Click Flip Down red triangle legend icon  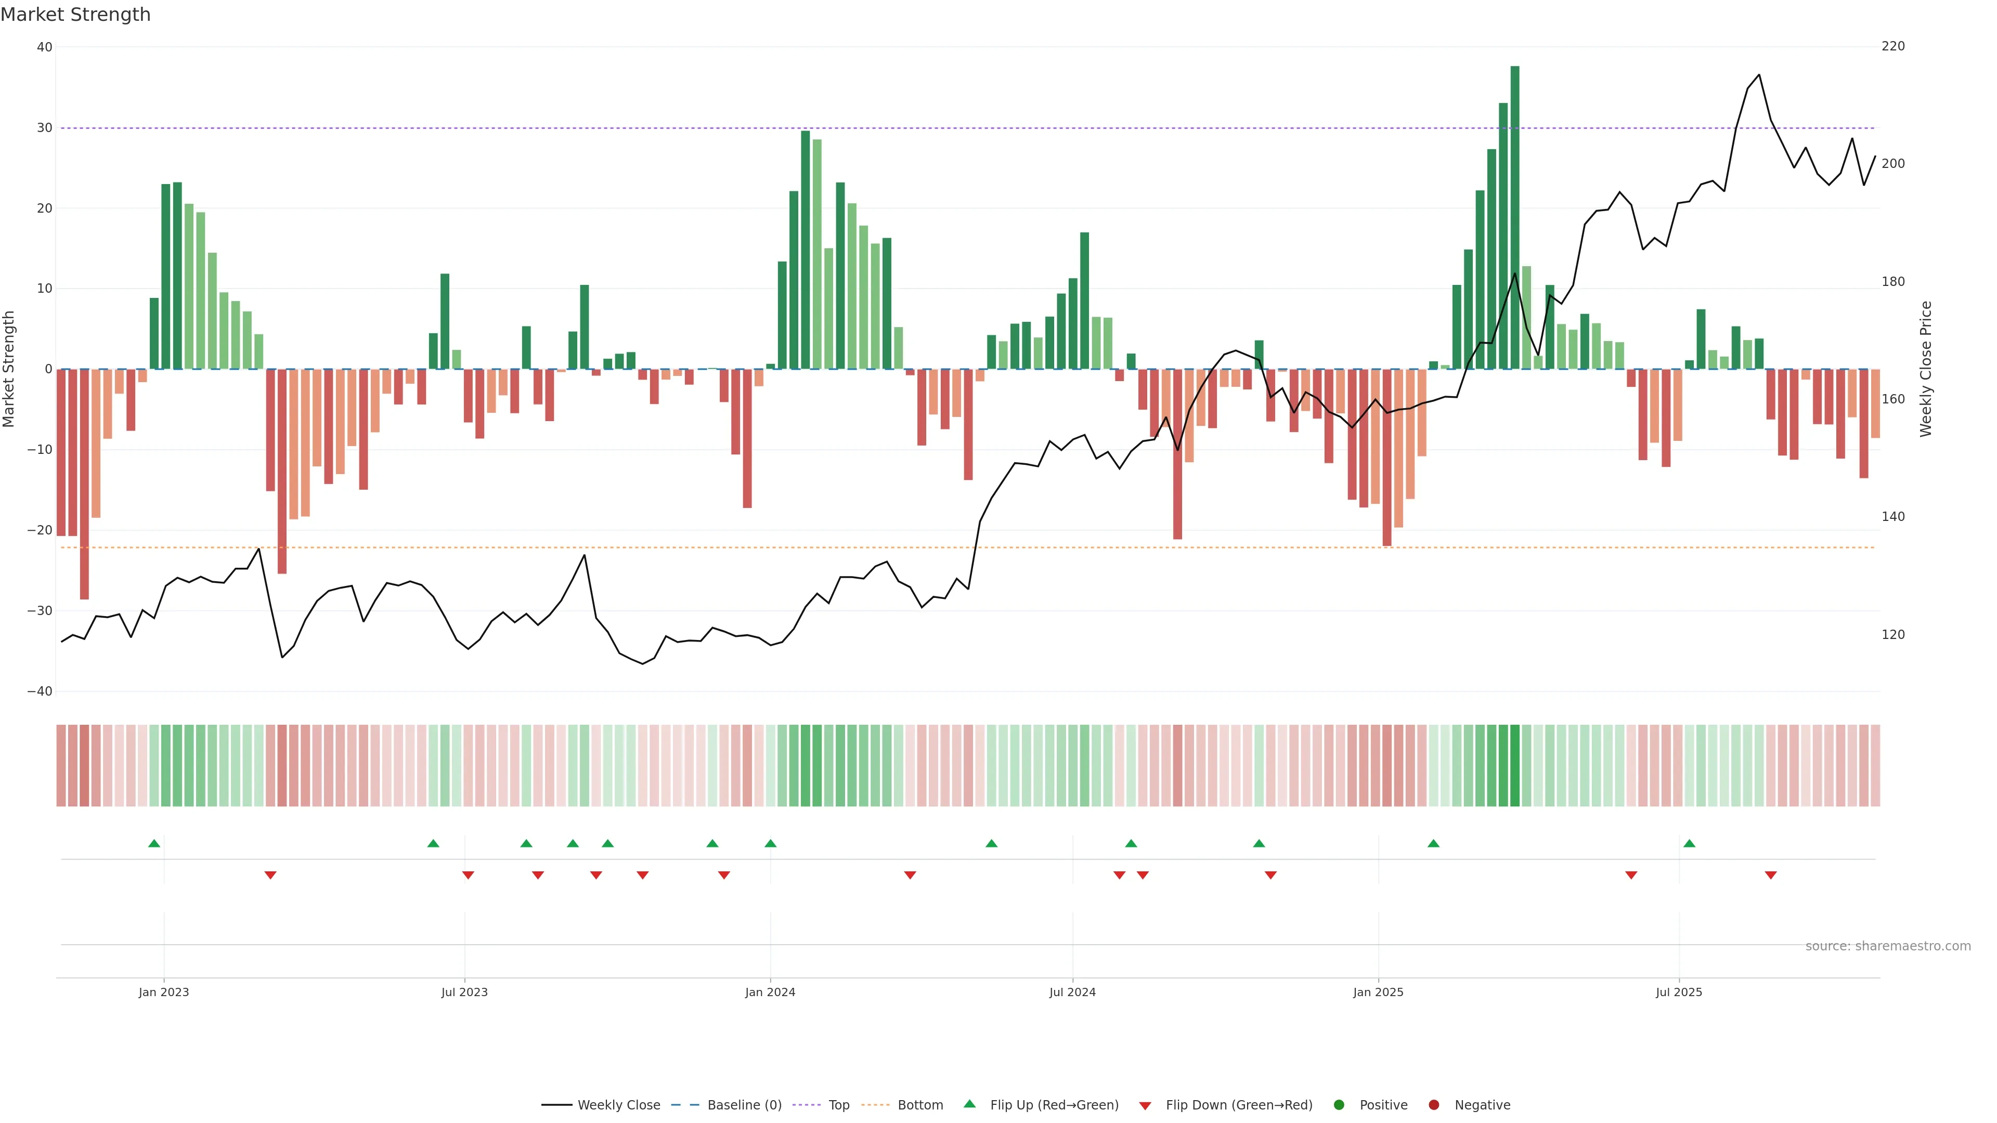click(x=1145, y=1106)
